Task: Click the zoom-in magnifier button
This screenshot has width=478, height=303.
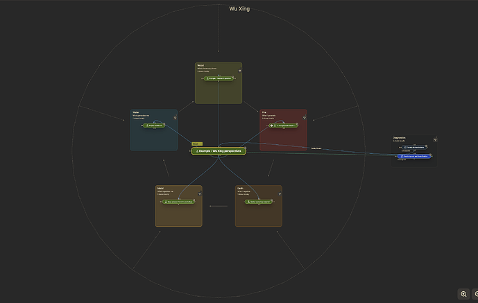Action: pos(463,294)
